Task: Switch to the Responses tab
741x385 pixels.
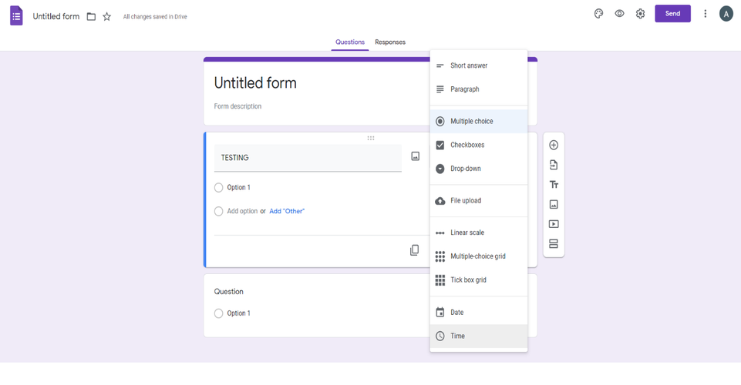Action: click(390, 42)
